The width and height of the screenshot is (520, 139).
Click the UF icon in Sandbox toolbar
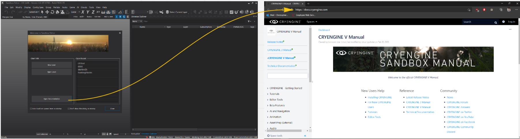[x=231, y=12]
